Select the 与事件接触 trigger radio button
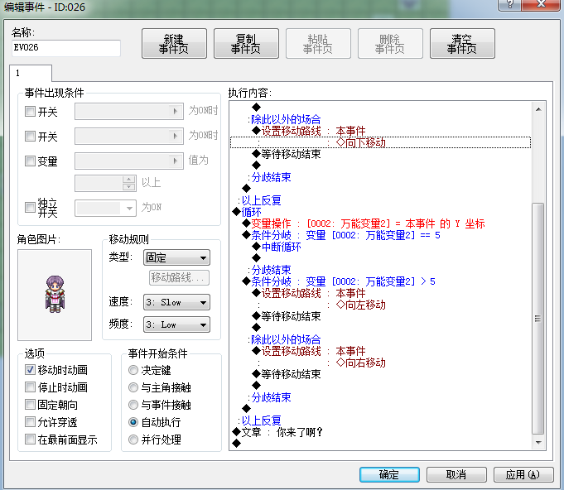The width and height of the screenshot is (564, 490). [133, 405]
